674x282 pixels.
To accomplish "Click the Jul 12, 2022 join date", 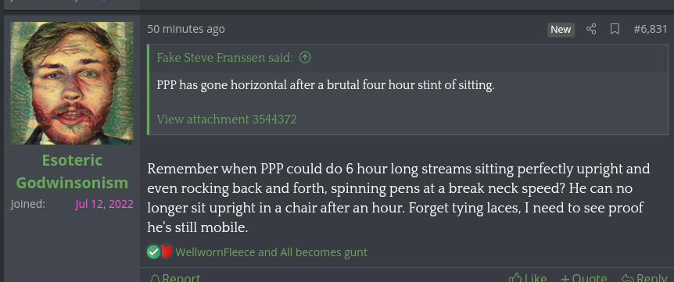I will pyautogui.click(x=105, y=204).
